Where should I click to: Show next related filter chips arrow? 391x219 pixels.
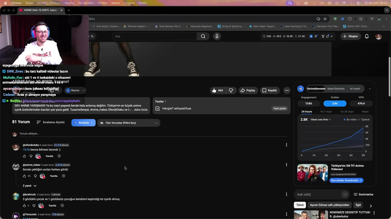(371, 206)
